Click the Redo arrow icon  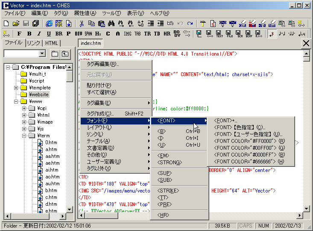[190, 24]
